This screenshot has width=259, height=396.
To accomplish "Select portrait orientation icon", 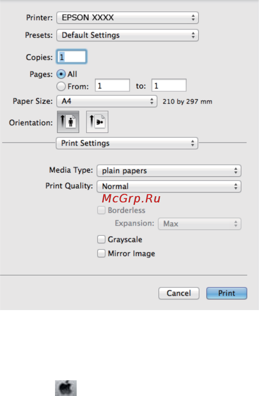I will (68, 122).
